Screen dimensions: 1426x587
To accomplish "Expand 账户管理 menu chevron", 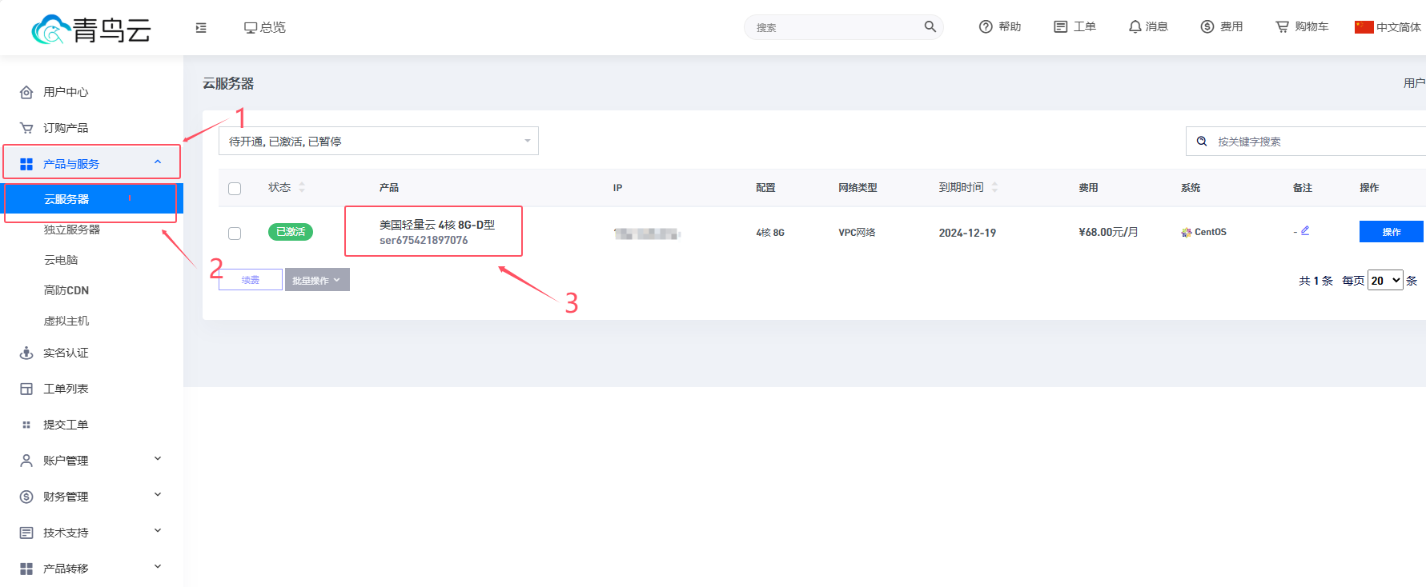I will tap(158, 459).
